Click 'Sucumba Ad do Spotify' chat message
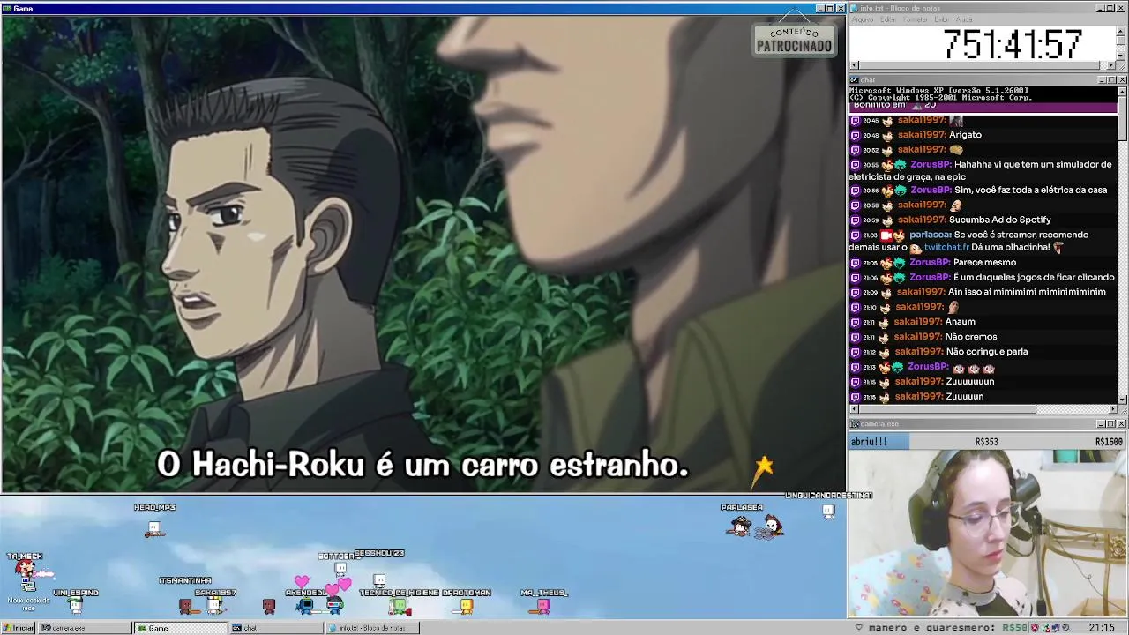Image resolution: width=1129 pixels, height=635 pixels. 999,220
